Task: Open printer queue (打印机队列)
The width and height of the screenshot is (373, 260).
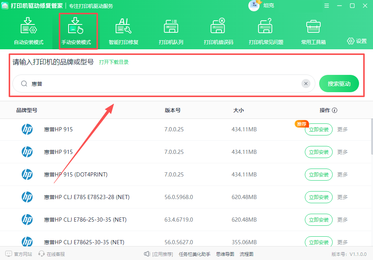Action: pyautogui.click(x=171, y=31)
